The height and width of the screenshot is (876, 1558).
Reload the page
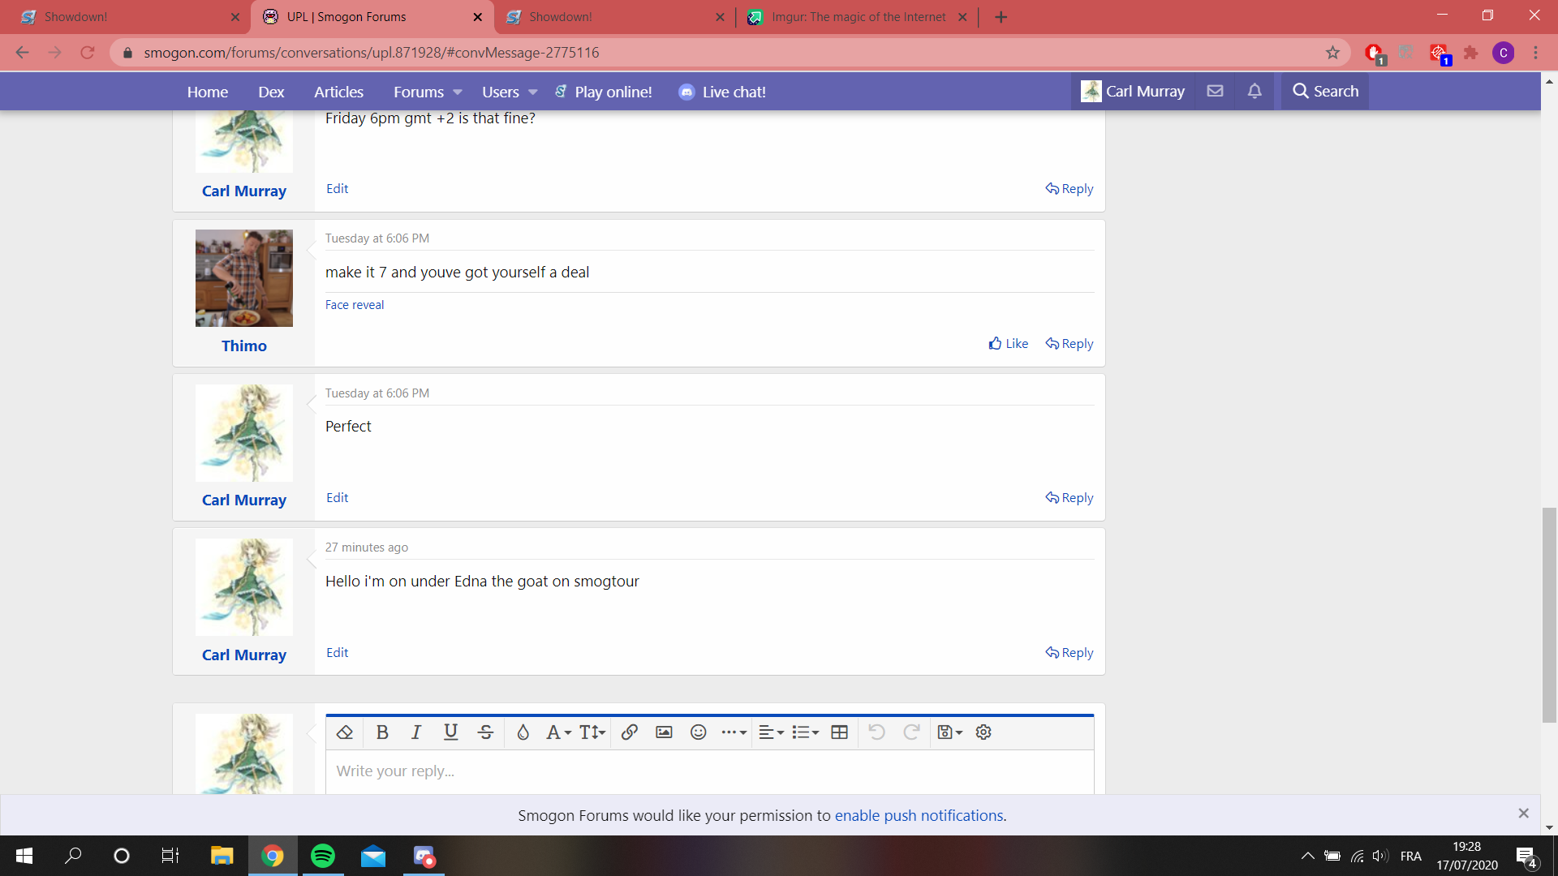[87, 53]
